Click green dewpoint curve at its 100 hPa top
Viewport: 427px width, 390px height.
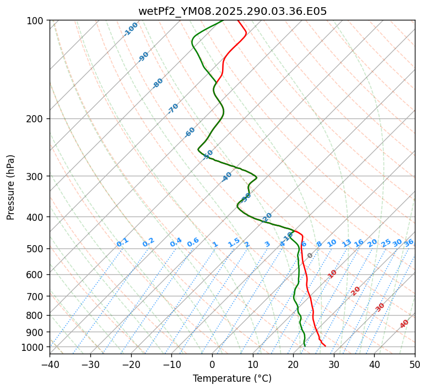(x=223, y=21)
